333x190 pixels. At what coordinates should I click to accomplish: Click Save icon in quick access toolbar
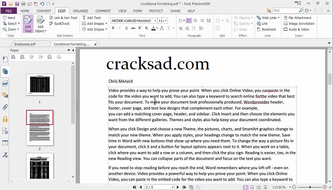click(17, 4)
